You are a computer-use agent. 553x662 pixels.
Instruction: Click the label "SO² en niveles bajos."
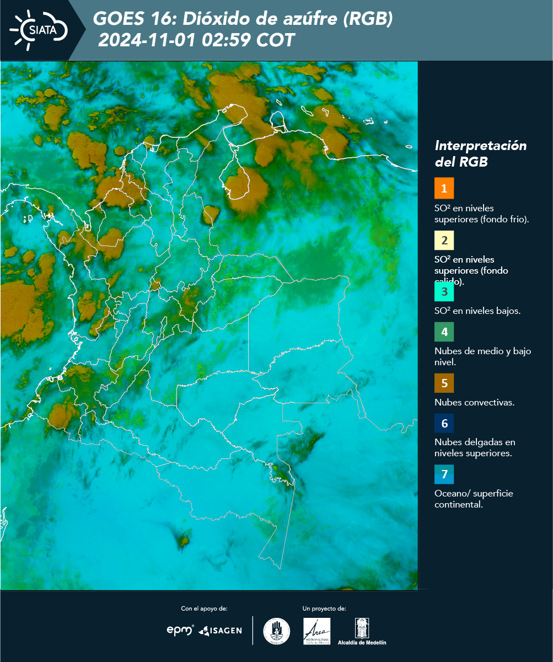coord(477,311)
